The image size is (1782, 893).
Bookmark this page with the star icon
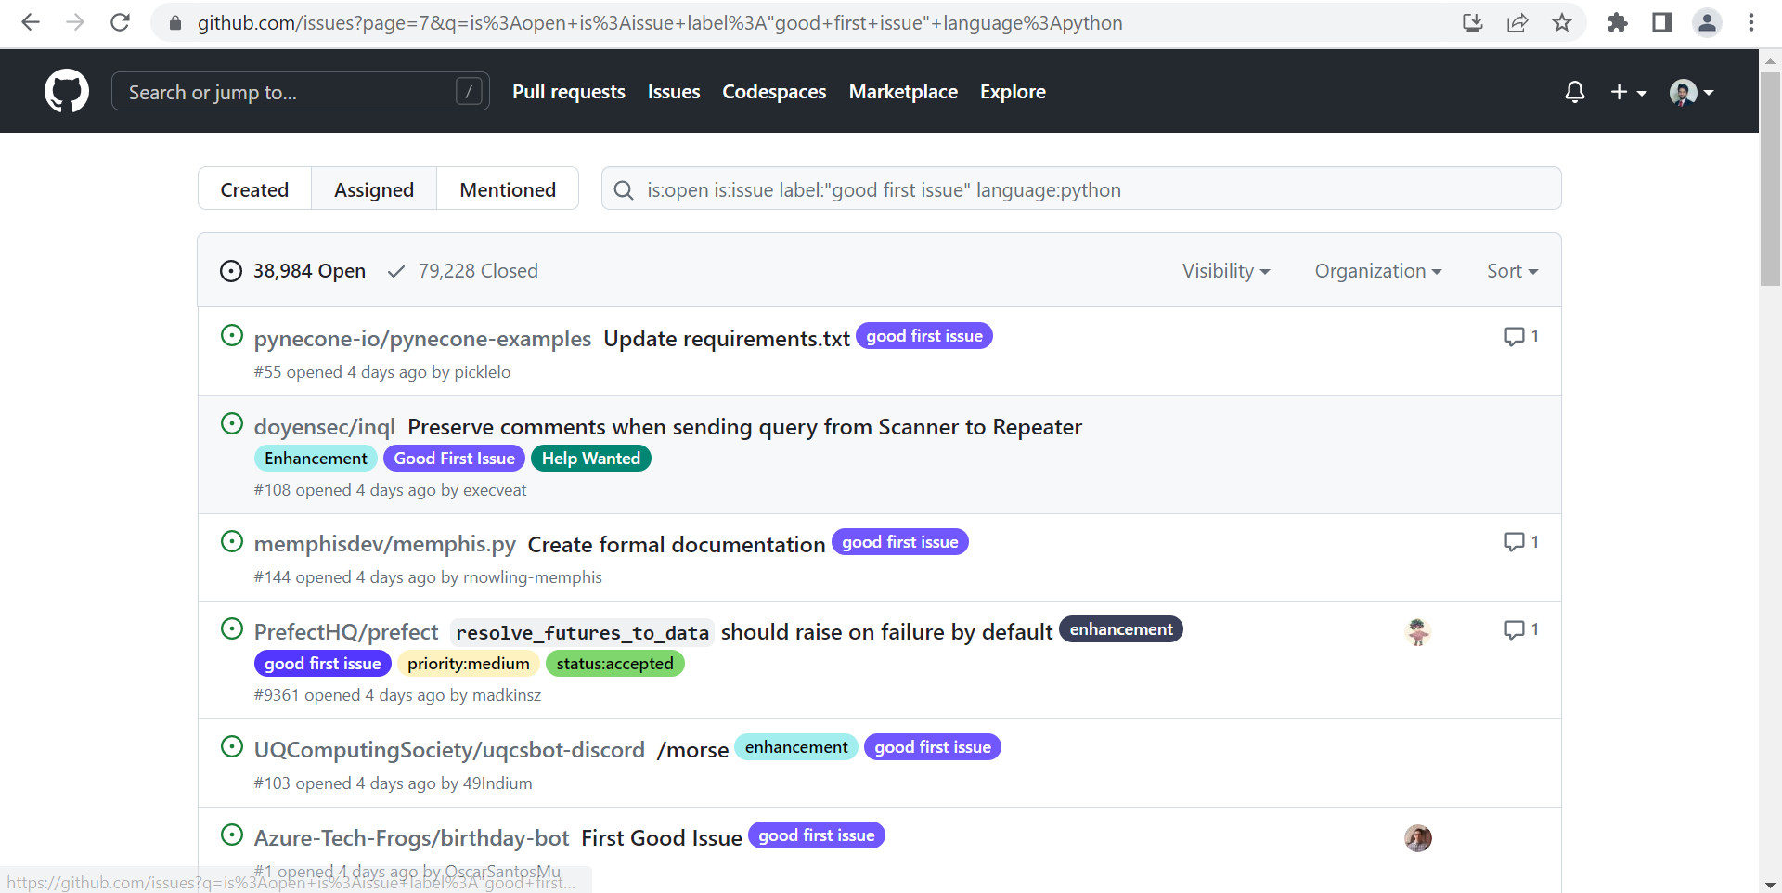coord(1562,22)
